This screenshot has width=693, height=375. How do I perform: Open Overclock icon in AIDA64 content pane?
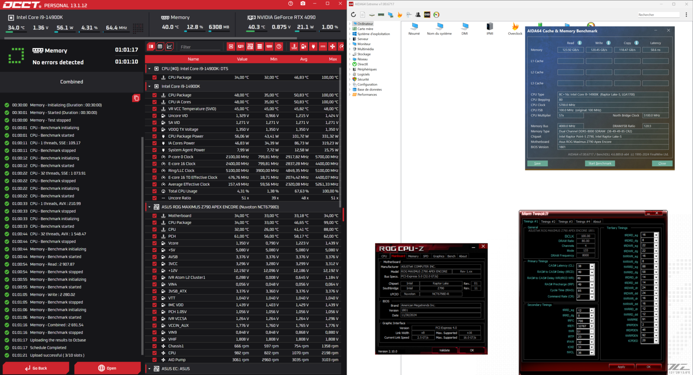click(x=515, y=29)
